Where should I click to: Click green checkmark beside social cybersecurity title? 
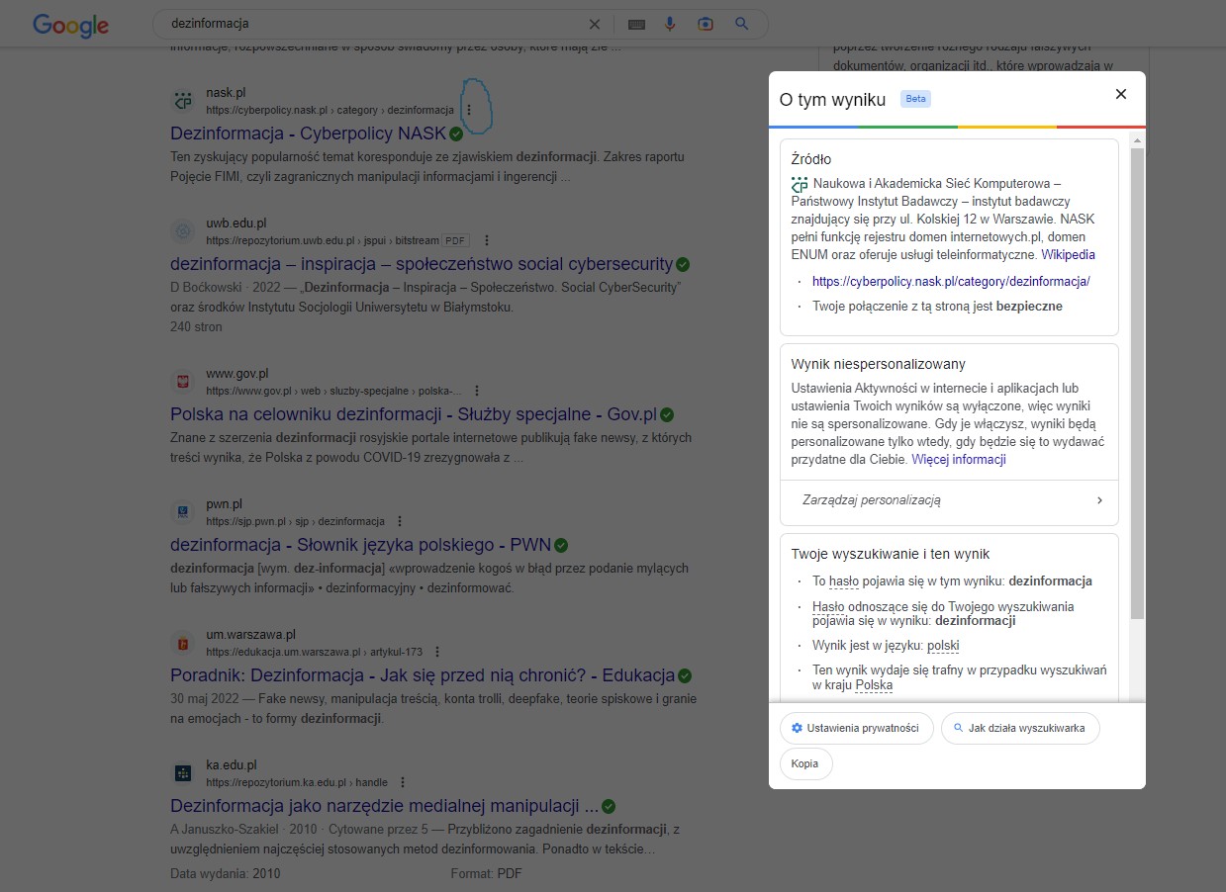[x=683, y=264]
